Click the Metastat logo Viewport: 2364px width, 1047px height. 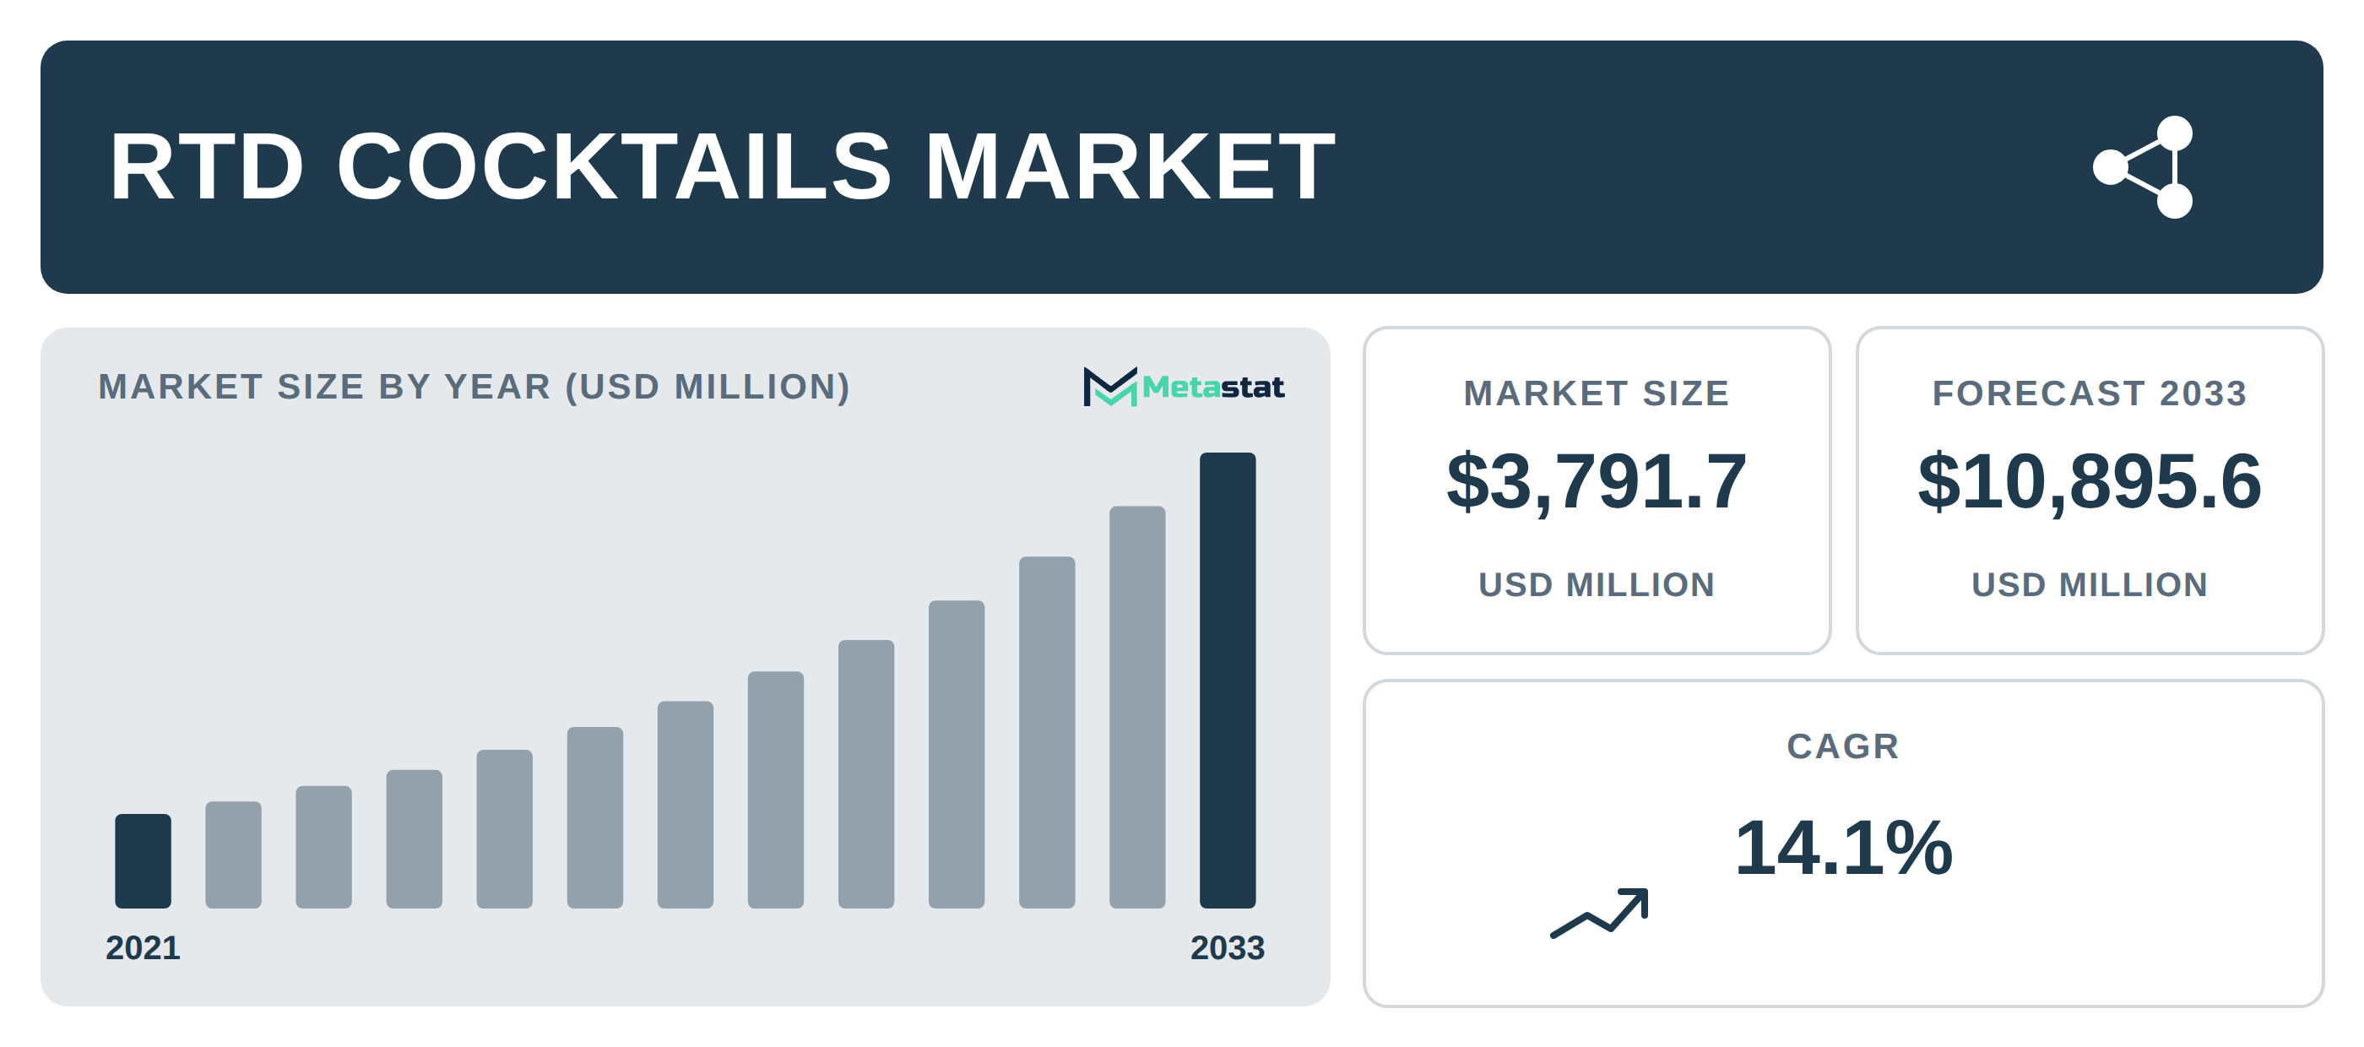click(x=1183, y=387)
